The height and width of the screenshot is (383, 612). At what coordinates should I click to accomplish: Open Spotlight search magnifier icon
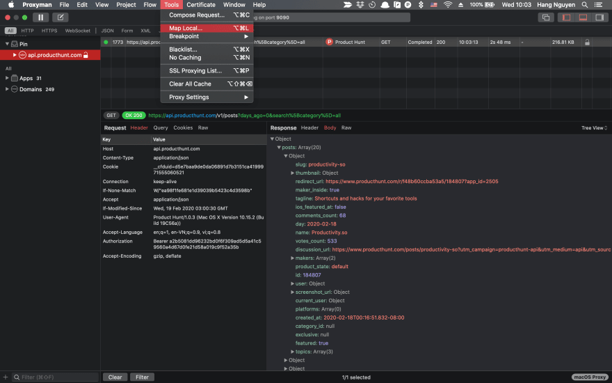click(585, 5)
